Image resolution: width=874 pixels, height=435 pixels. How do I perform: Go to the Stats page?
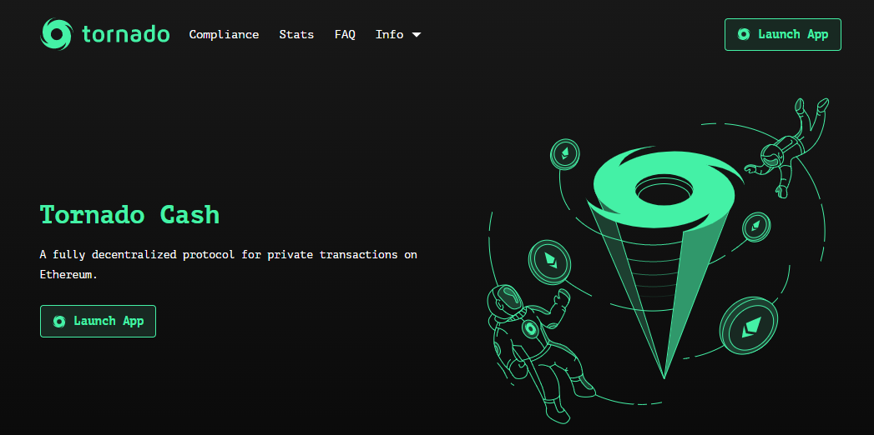[x=296, y=34]
